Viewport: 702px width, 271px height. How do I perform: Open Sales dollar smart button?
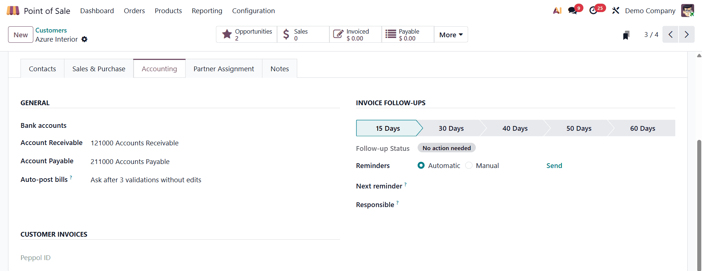[x=303, y=34]
